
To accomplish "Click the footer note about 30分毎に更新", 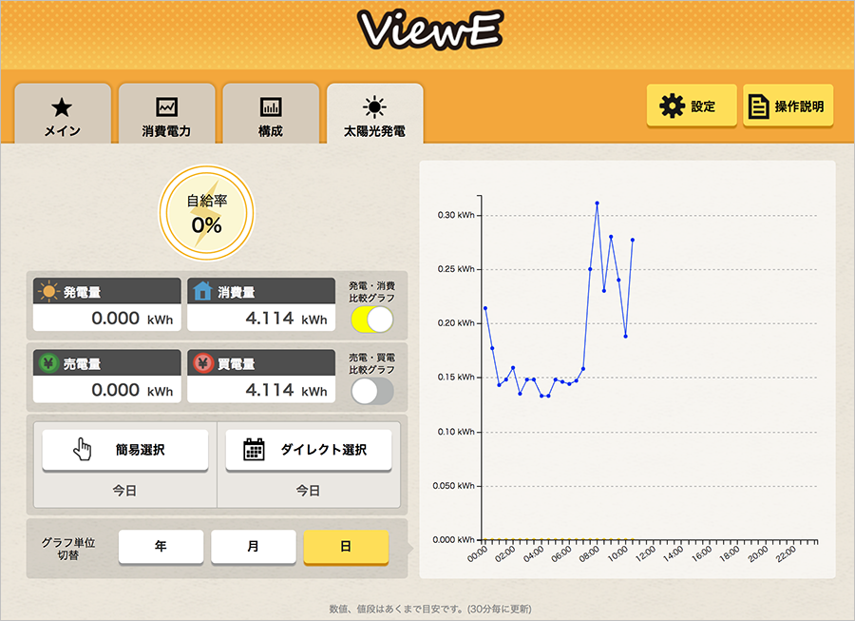I will point(430,609).
